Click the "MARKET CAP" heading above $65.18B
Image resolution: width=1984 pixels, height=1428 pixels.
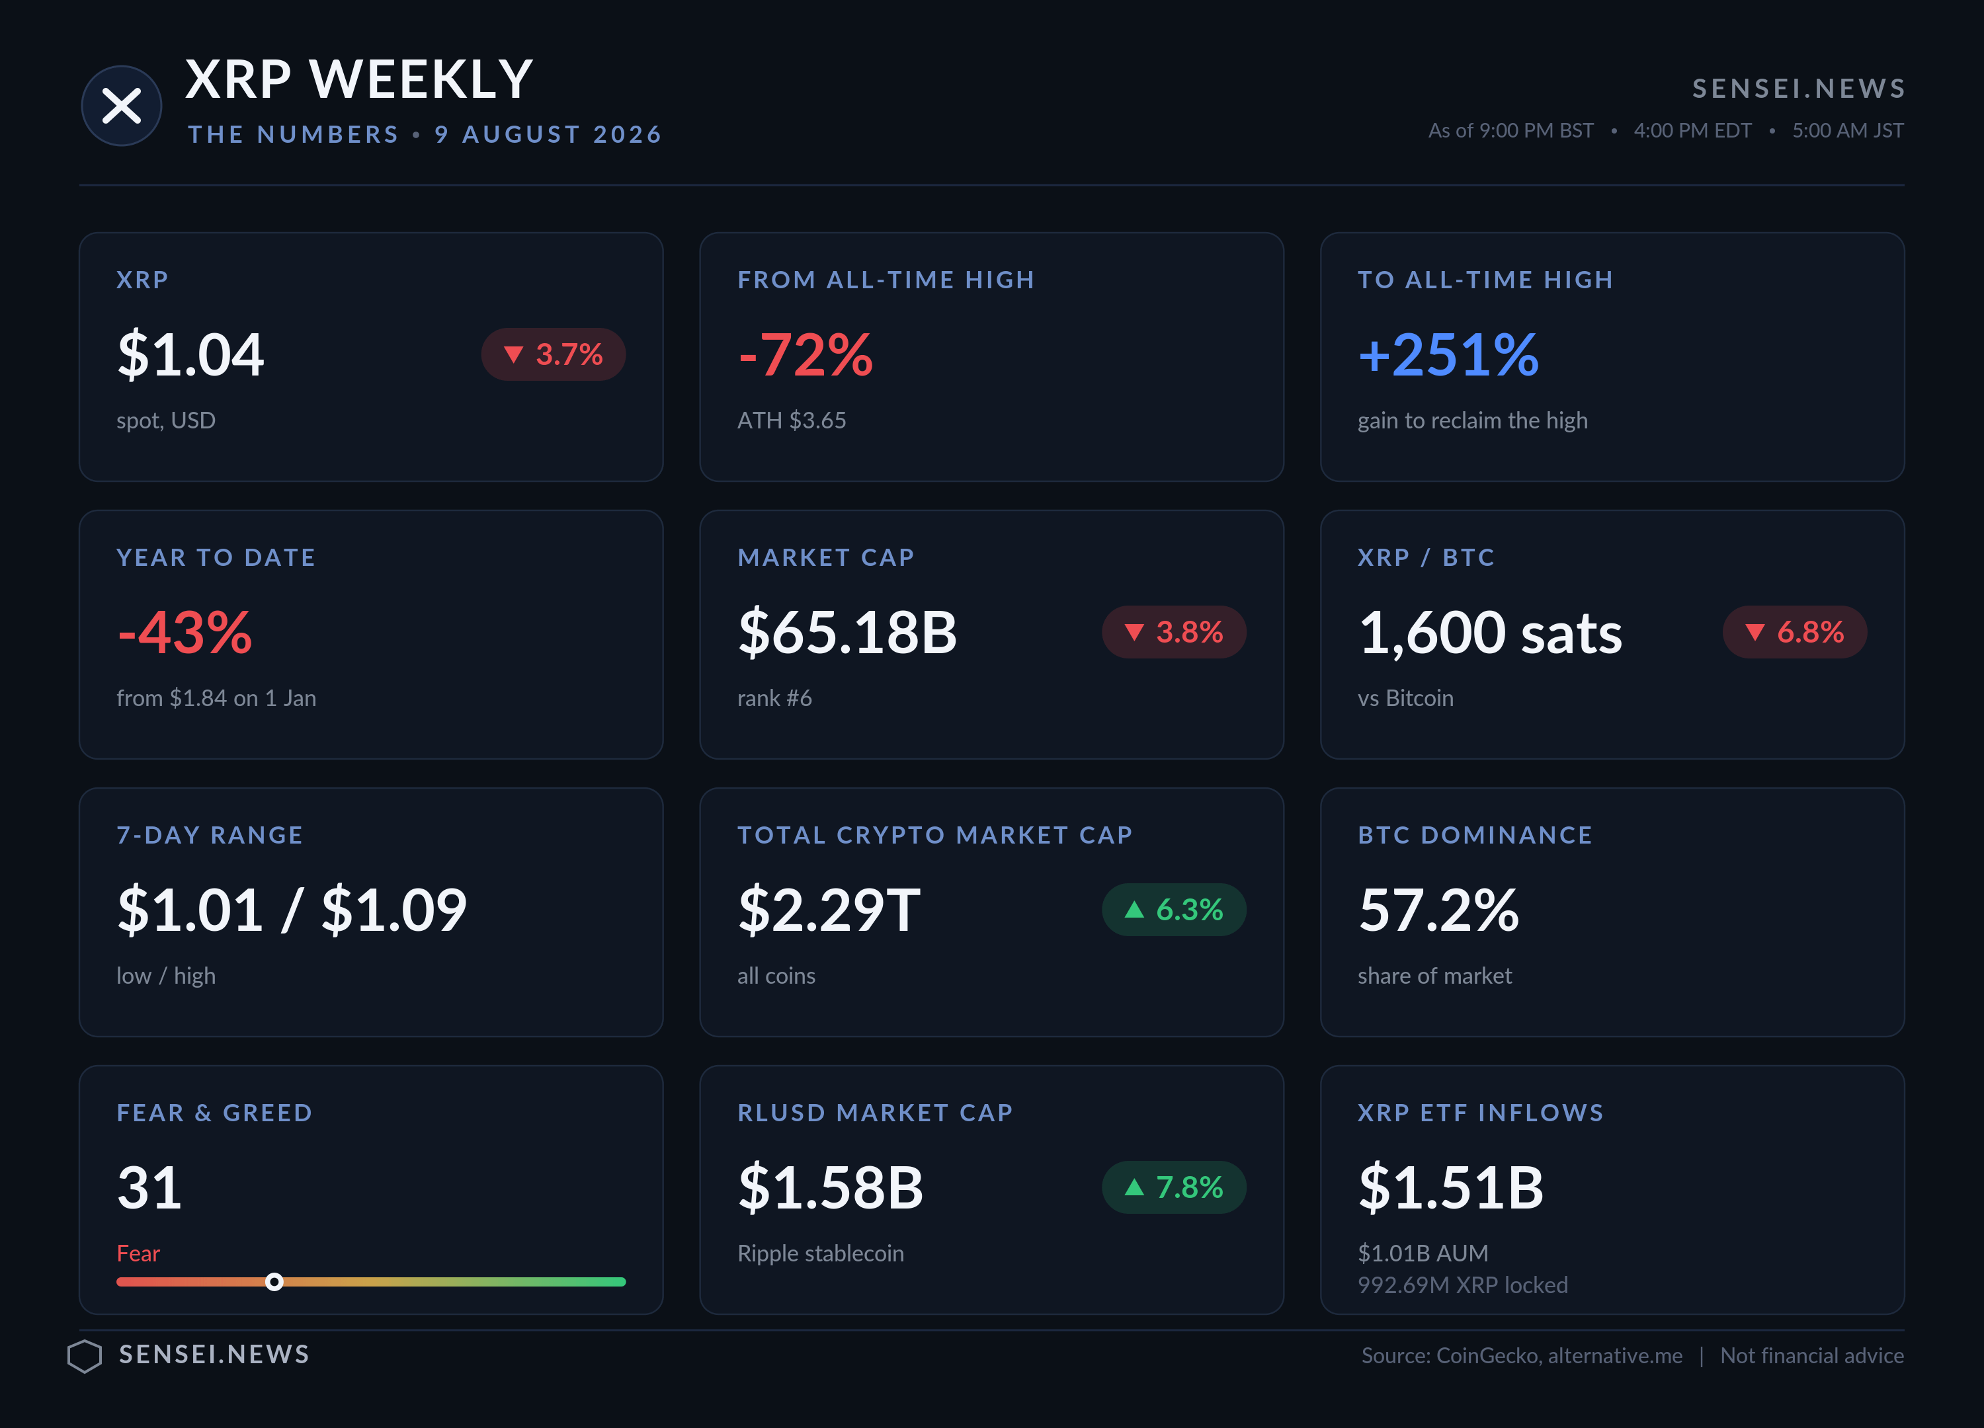click(x=826, y=558)
